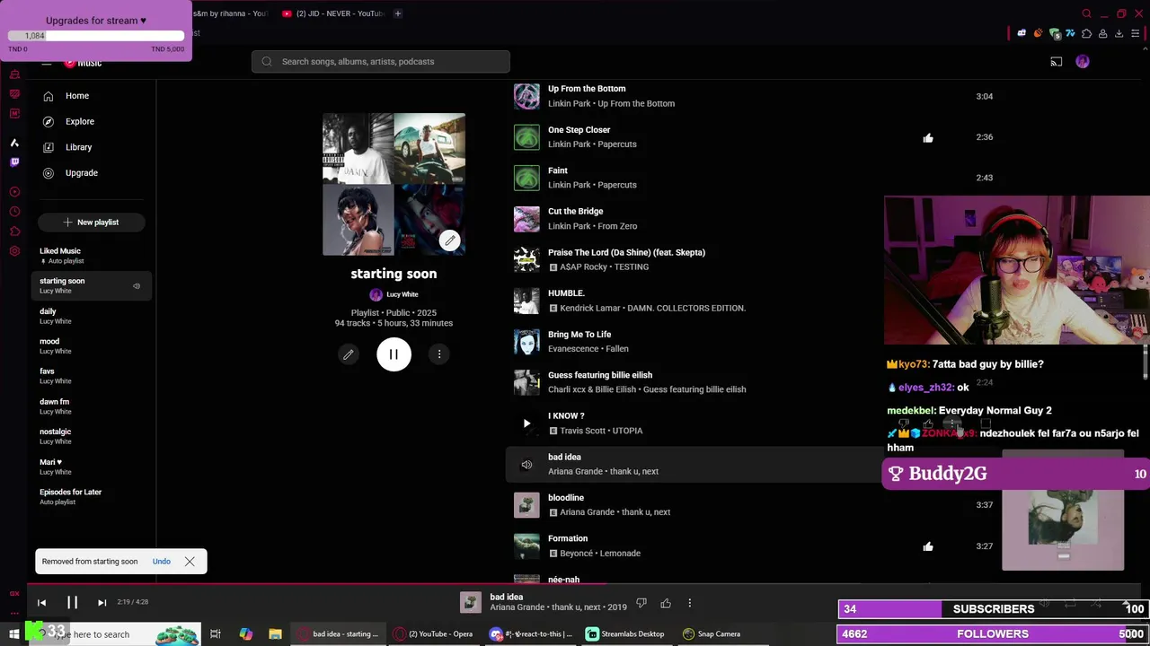Open Opera extensions puzzle icon
Viewport: 1150px width, 646px height.
point(1086,33)
